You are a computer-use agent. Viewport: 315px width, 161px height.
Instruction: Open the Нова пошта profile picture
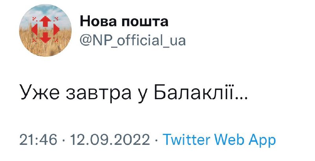pyautogui.click(x=45, y=31)
